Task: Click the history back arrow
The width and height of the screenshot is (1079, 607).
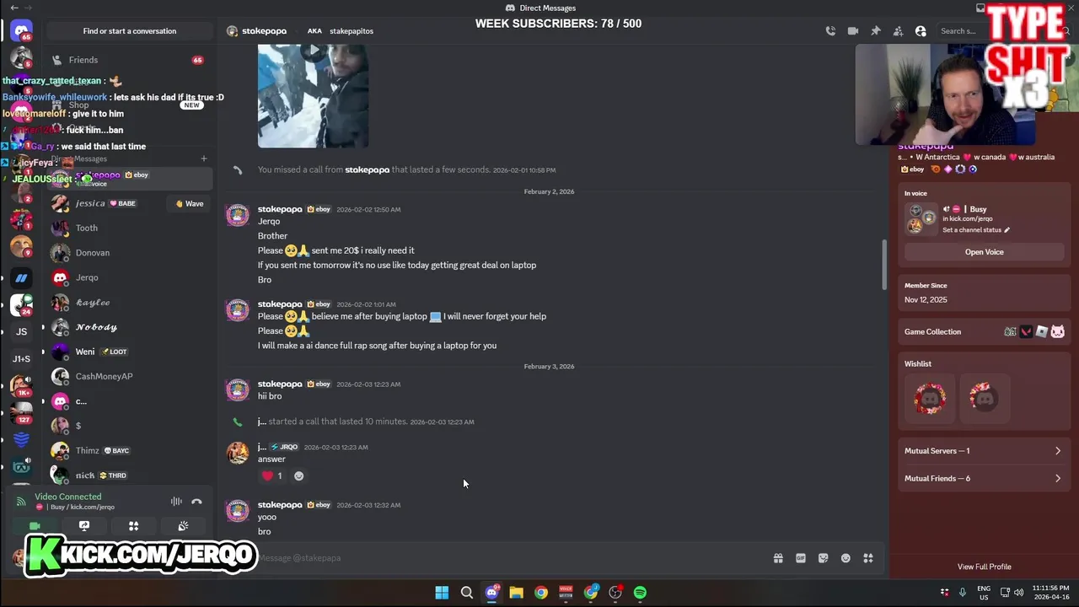Action: (x=14, y=8)
